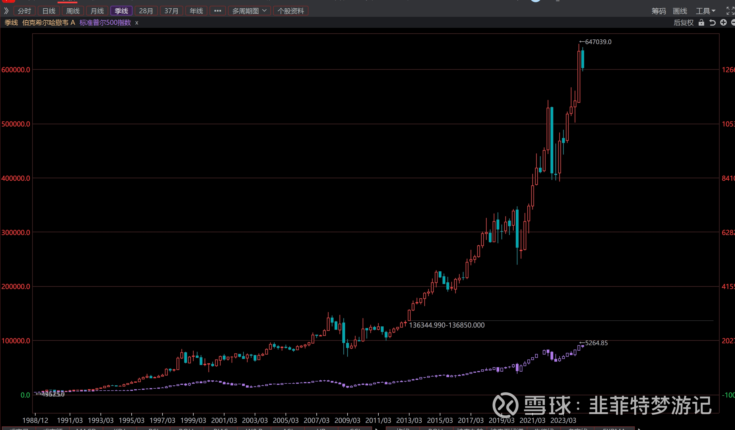Screen dimensions: 735x430
Task: Select 周线 weekly tab
Action: tap(73, 11)
